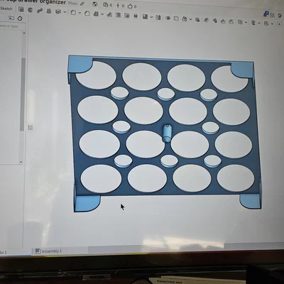Viewport: 284px width, 284px height.
Task: Click the dotted-square icon at toolbar end
Action: coord(279,24)
